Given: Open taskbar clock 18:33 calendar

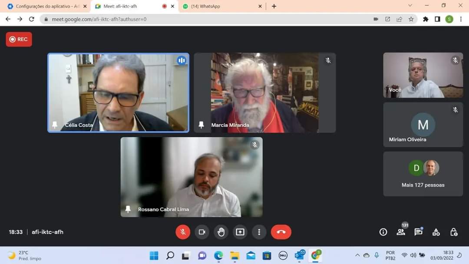Looking at the screenshot, I should pyautogui.click(x=442, y=255).
